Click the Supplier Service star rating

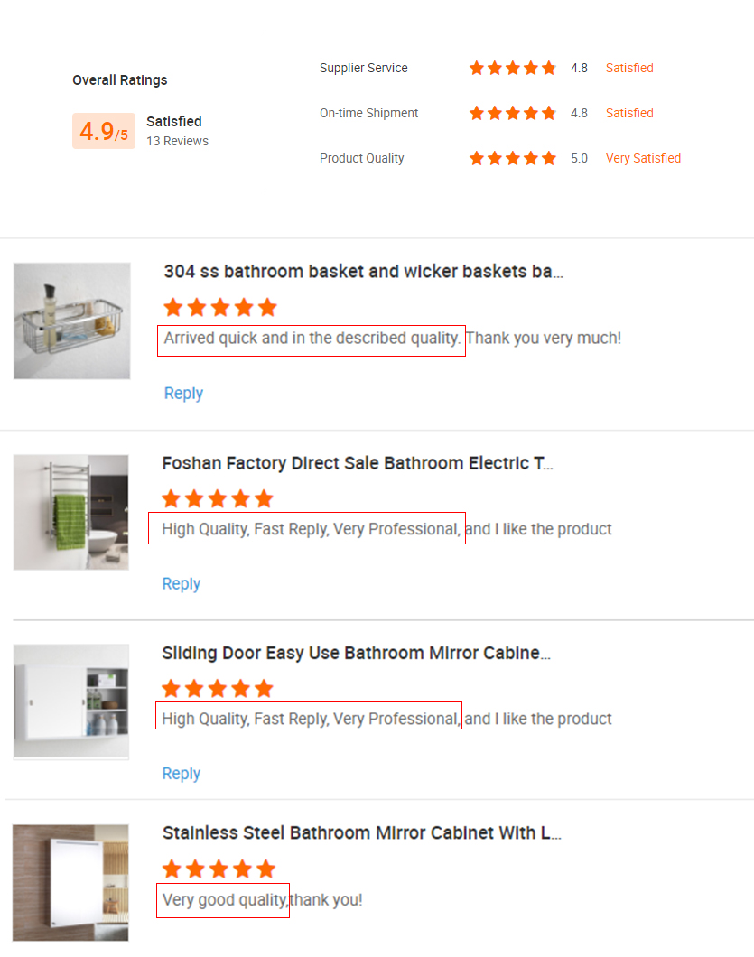pyautogui.click(x=512, y=68)
